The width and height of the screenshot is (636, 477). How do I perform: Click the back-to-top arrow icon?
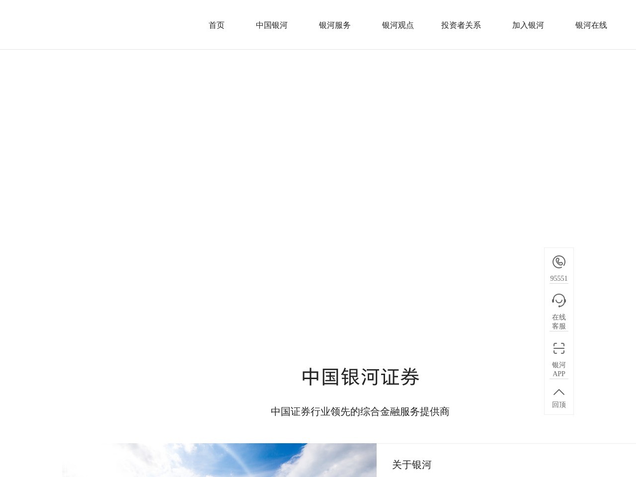pos(559,392)
